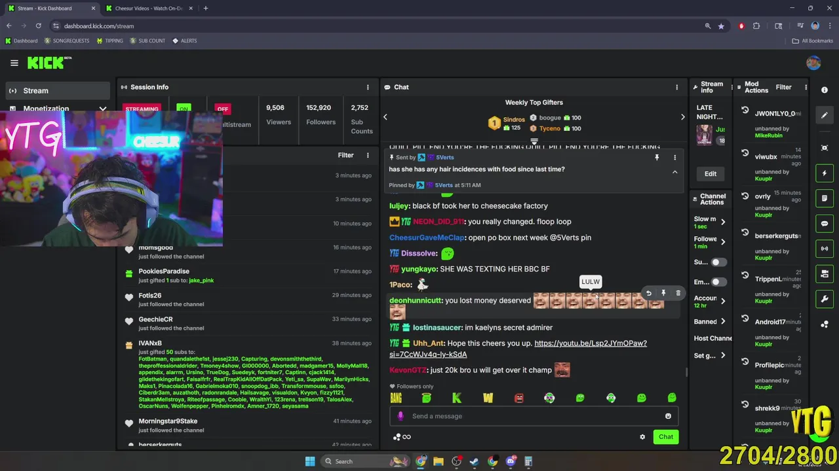Click the camera icon in right sidebar

pos(825,273)
